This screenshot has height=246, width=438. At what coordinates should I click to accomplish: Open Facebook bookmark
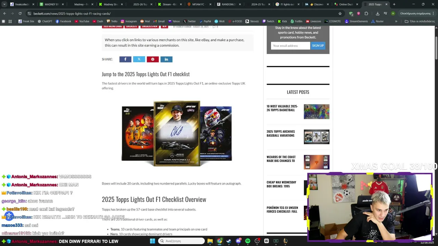point(63,21)
